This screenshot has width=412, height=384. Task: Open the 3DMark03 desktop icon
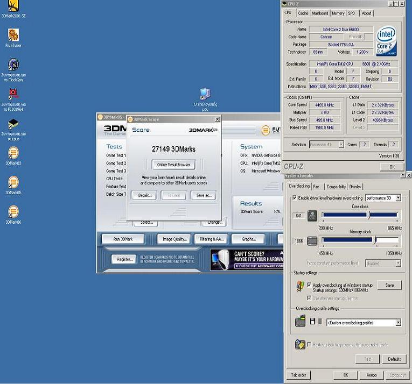[13, 156]
